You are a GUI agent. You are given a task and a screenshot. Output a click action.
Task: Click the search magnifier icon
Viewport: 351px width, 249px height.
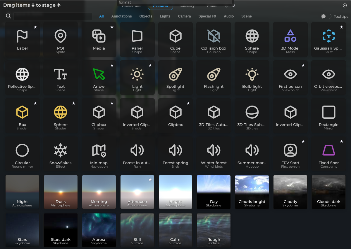click(x=8, y=16)
